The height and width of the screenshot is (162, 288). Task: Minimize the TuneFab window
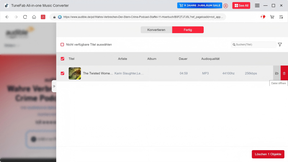click(x=265, y=5)
